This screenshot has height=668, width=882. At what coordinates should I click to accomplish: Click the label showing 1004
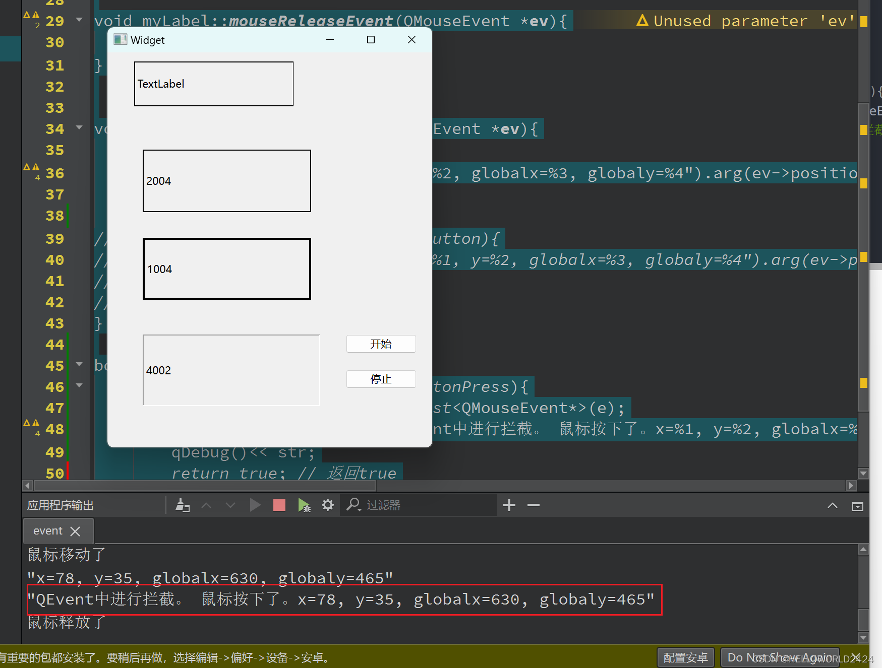pyautogui.click(x=227, y=269)
